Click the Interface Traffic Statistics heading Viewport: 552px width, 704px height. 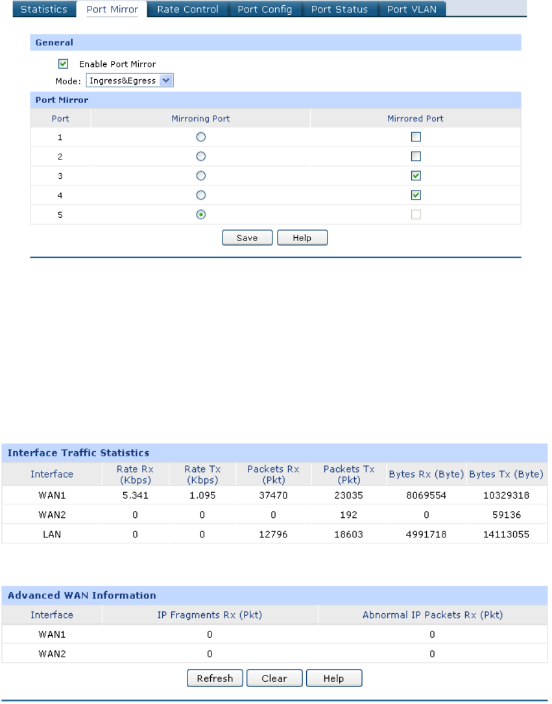click(x=78, y=452)
